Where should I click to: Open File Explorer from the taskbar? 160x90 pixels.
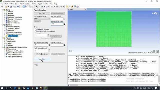19,88
